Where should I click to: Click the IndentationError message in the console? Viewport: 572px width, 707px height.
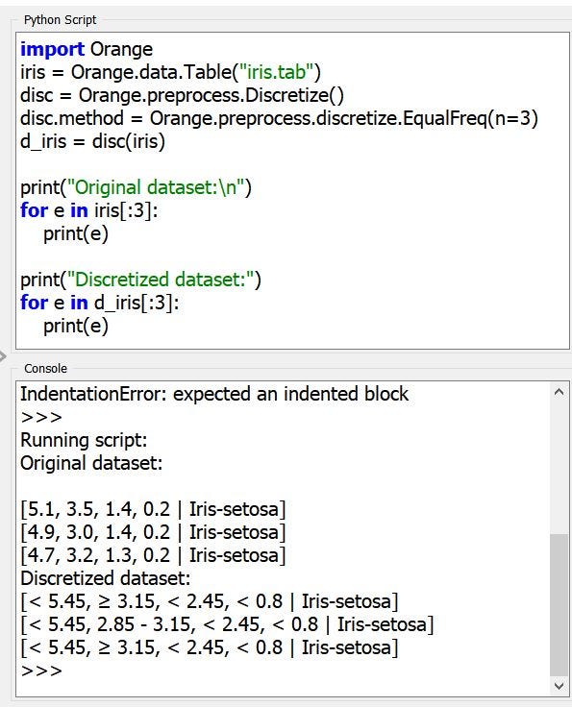click(x=214, y=394)
